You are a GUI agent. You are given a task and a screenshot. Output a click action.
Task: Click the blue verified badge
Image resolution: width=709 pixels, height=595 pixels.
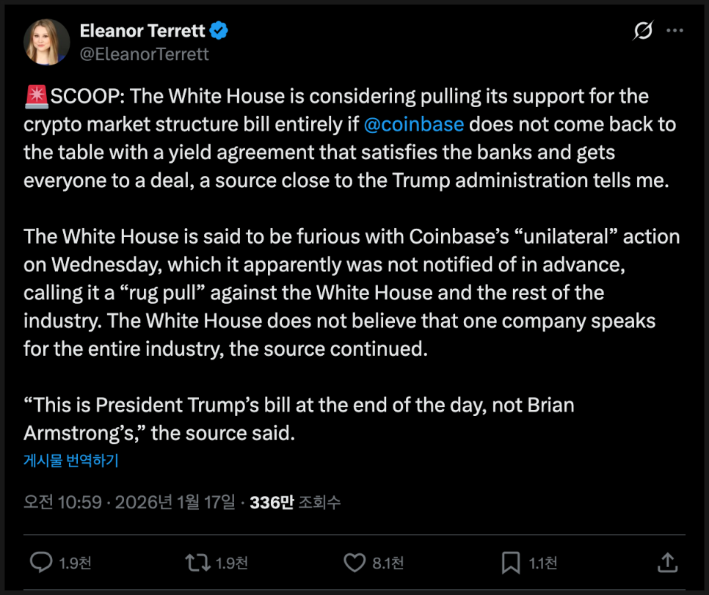pos(219,31)
